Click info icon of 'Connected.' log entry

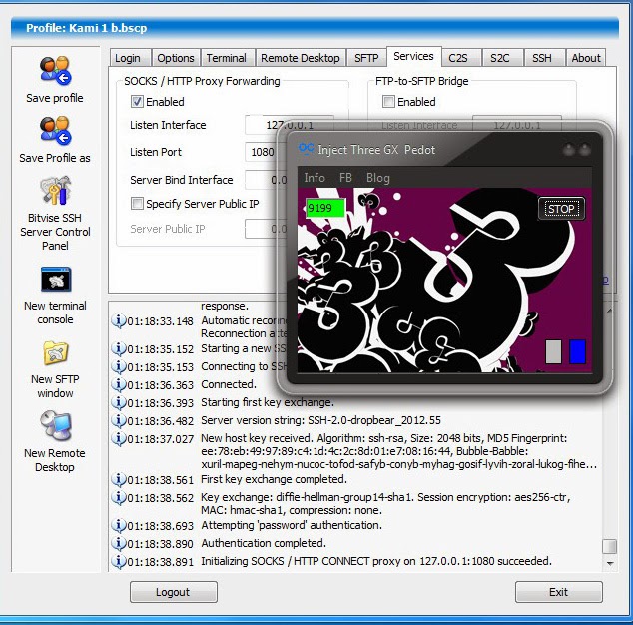click(x=118, y=384)
